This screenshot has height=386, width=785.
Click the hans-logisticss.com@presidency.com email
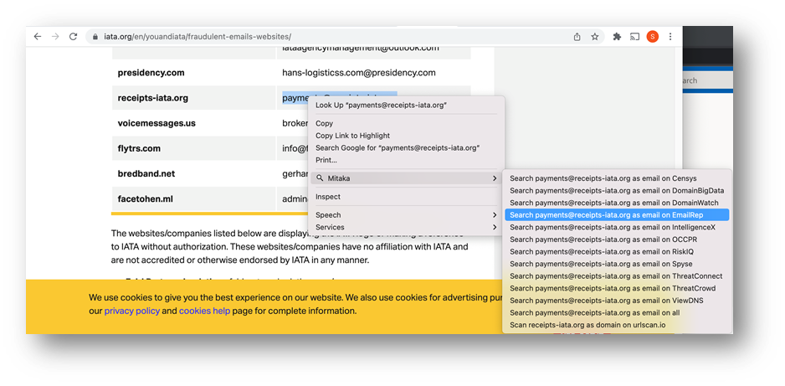pyautogui.click(x=359, y=73)
